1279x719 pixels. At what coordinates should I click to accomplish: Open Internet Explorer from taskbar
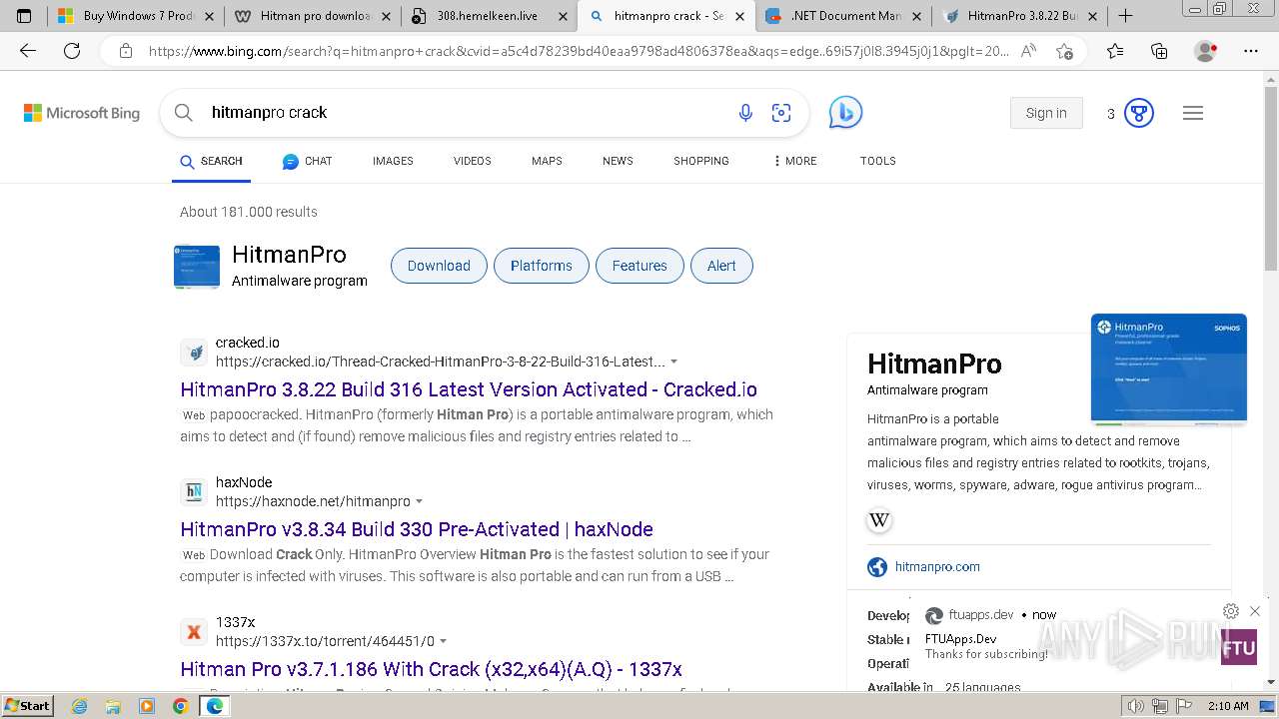[79, 706]
